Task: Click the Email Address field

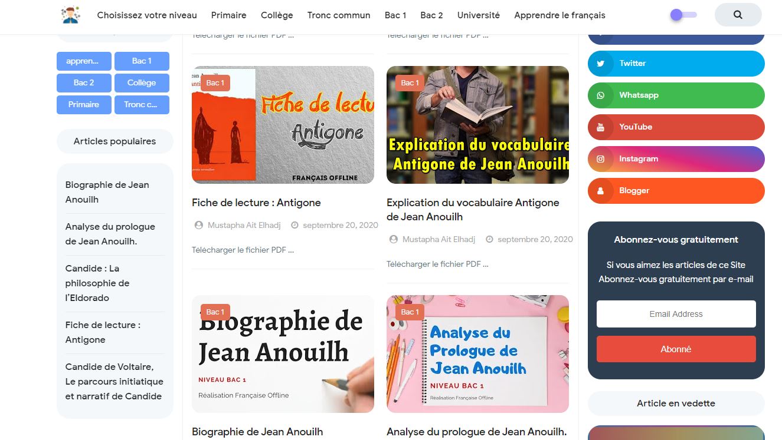Action: point(676,314)
